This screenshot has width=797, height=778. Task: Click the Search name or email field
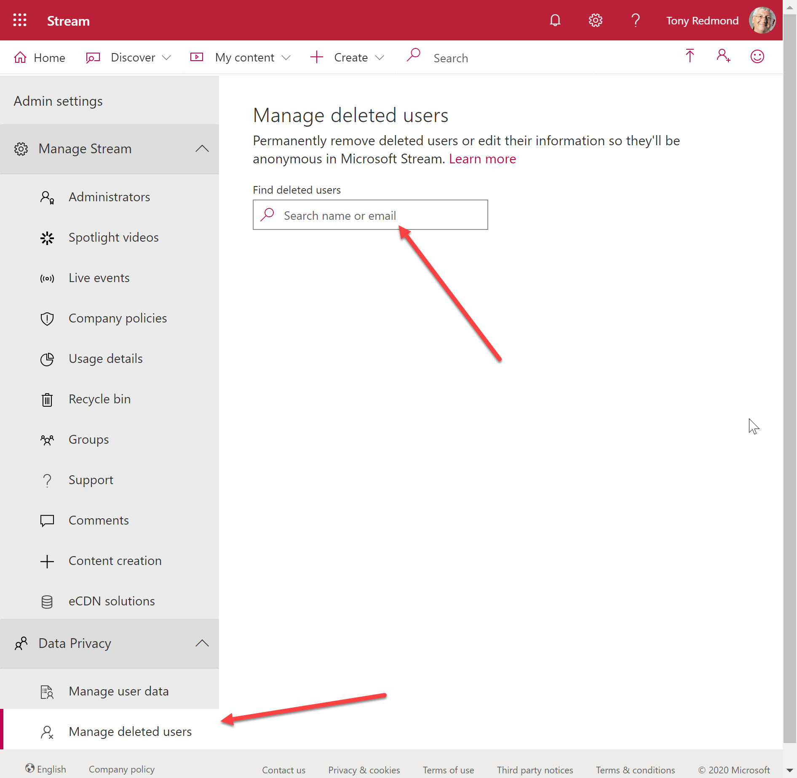pyautogui.click(x=370, y=215)
